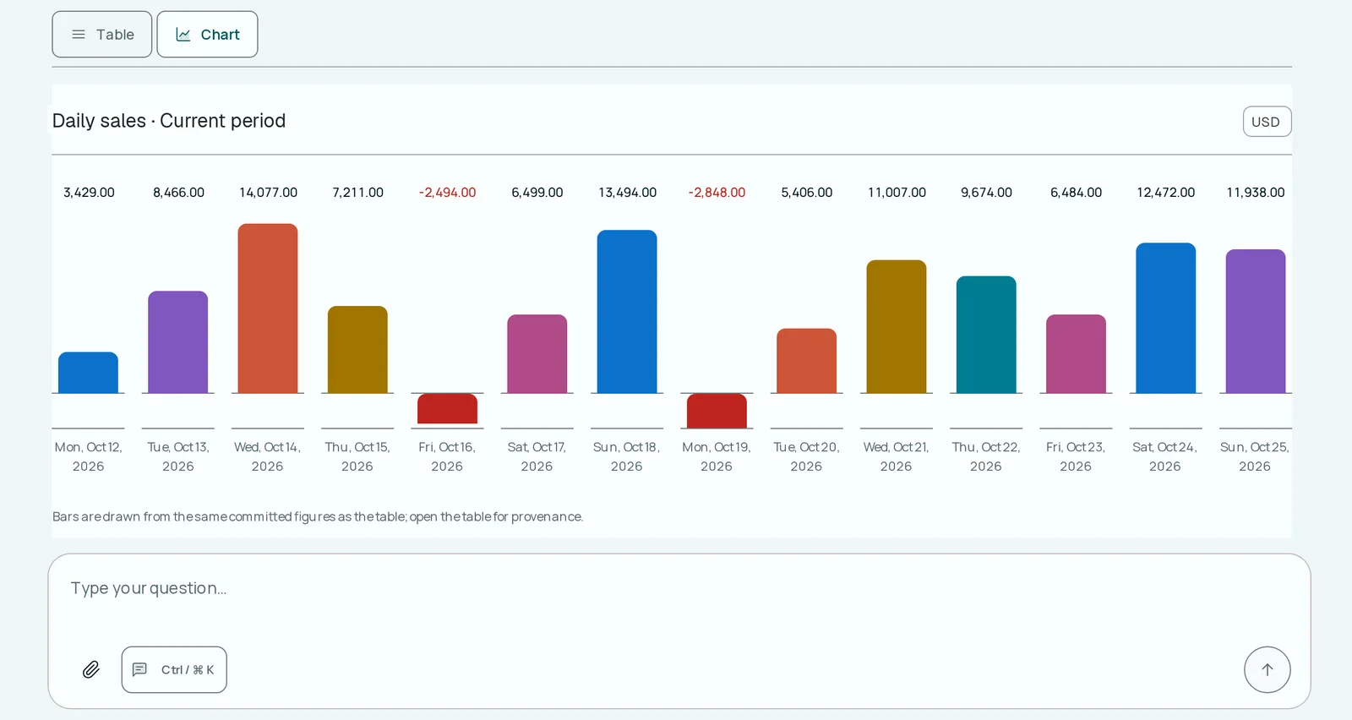Click the value 7,211.00
Image resolution: width=1352 pixels, height=720 pixels.
click(x=357, y=193)
